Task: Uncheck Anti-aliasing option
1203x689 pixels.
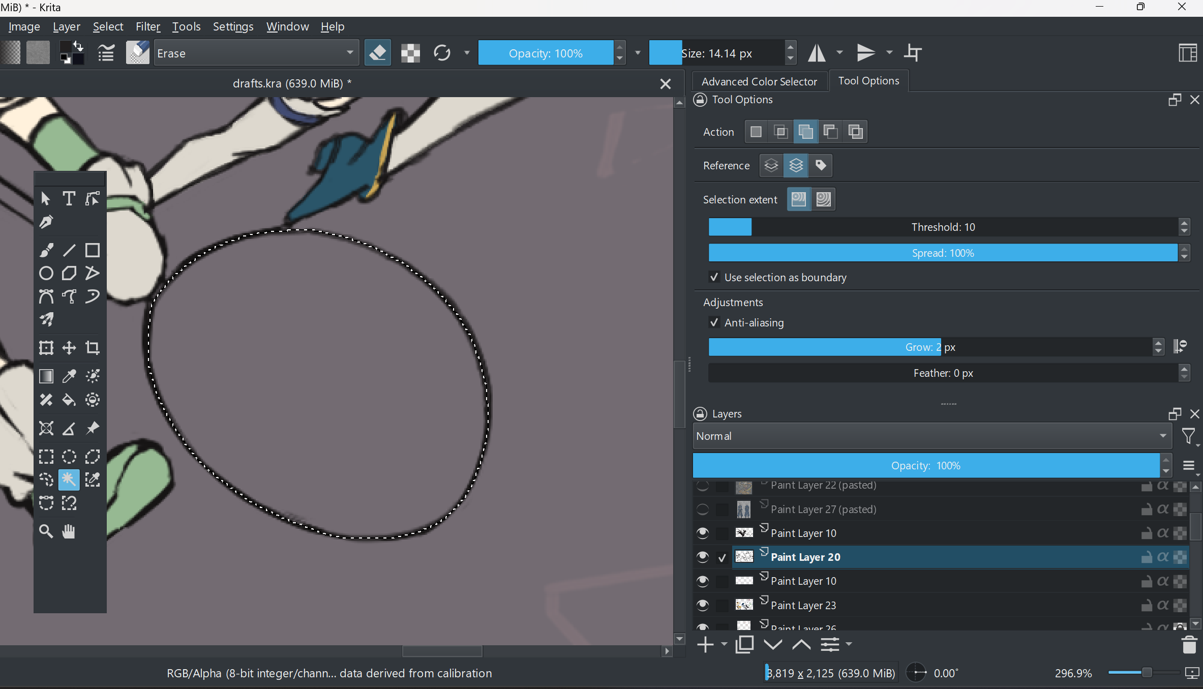Action: coord(714,322)
